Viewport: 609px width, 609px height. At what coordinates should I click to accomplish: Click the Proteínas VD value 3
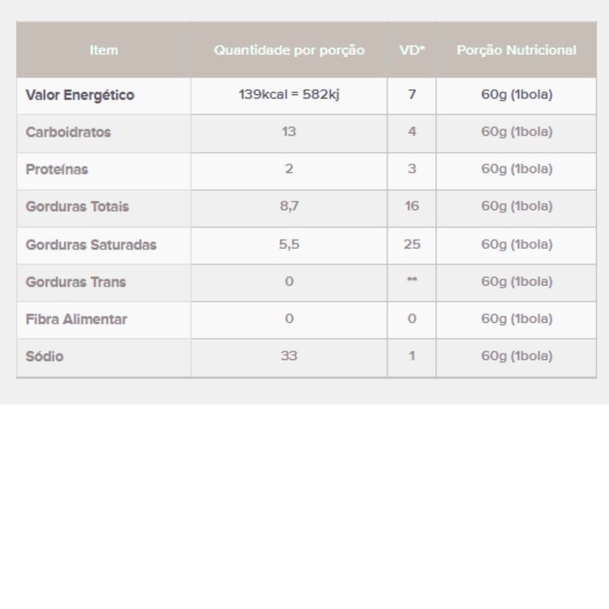[x=412, y=169]
